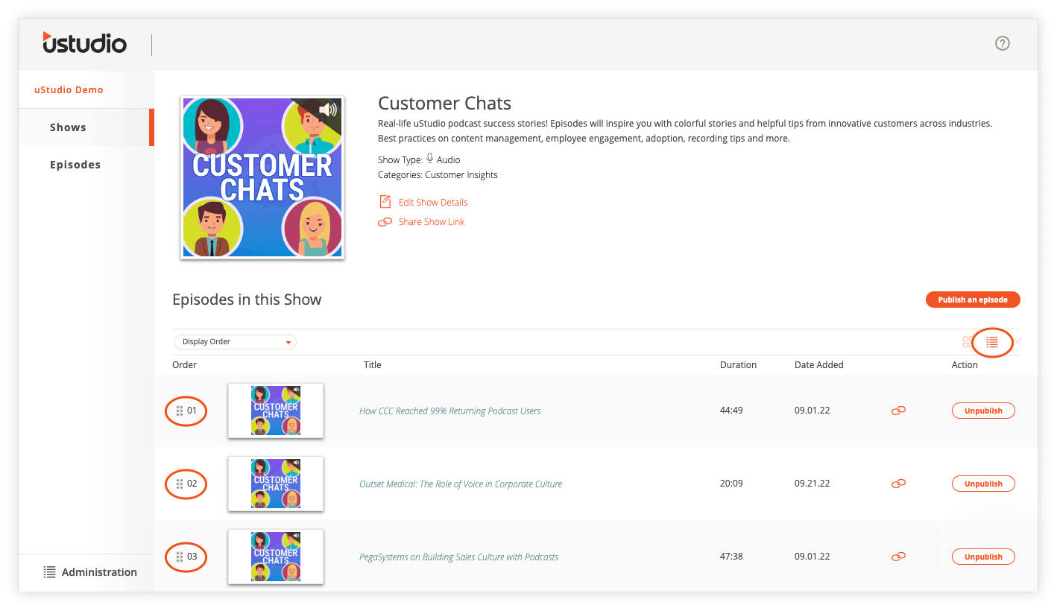Open the help question mark icon

[1003, 44]
